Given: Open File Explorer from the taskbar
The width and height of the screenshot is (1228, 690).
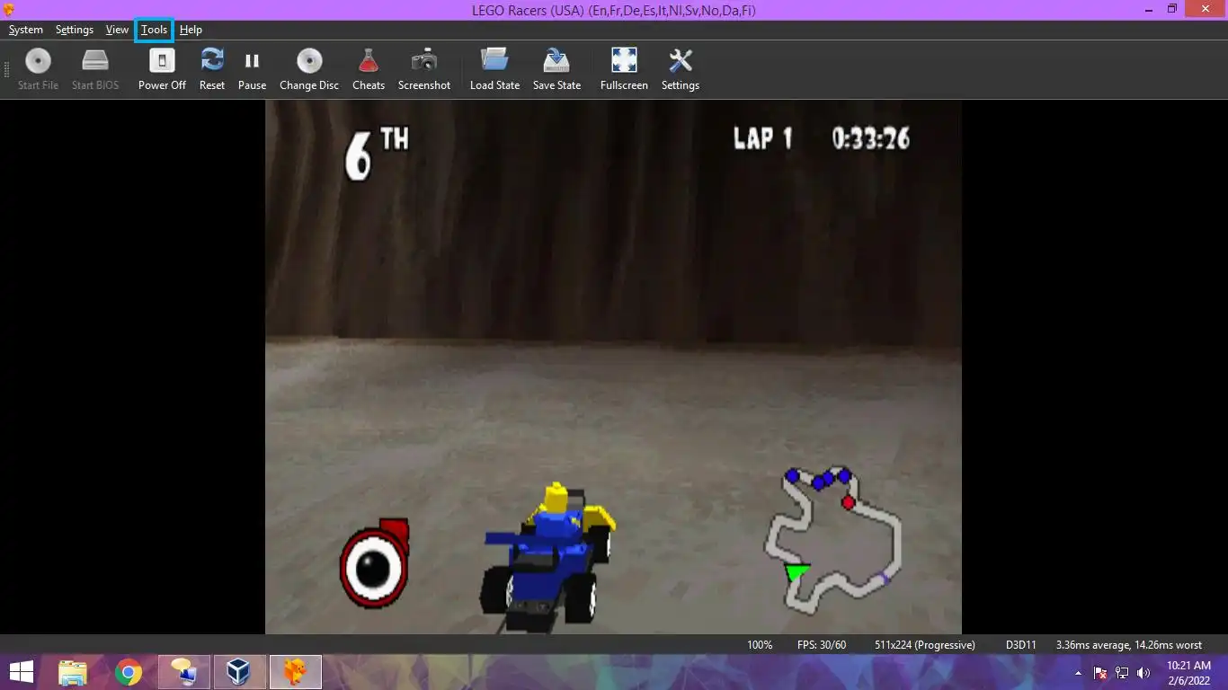Looking at the screenshot, I should [73, 672].
